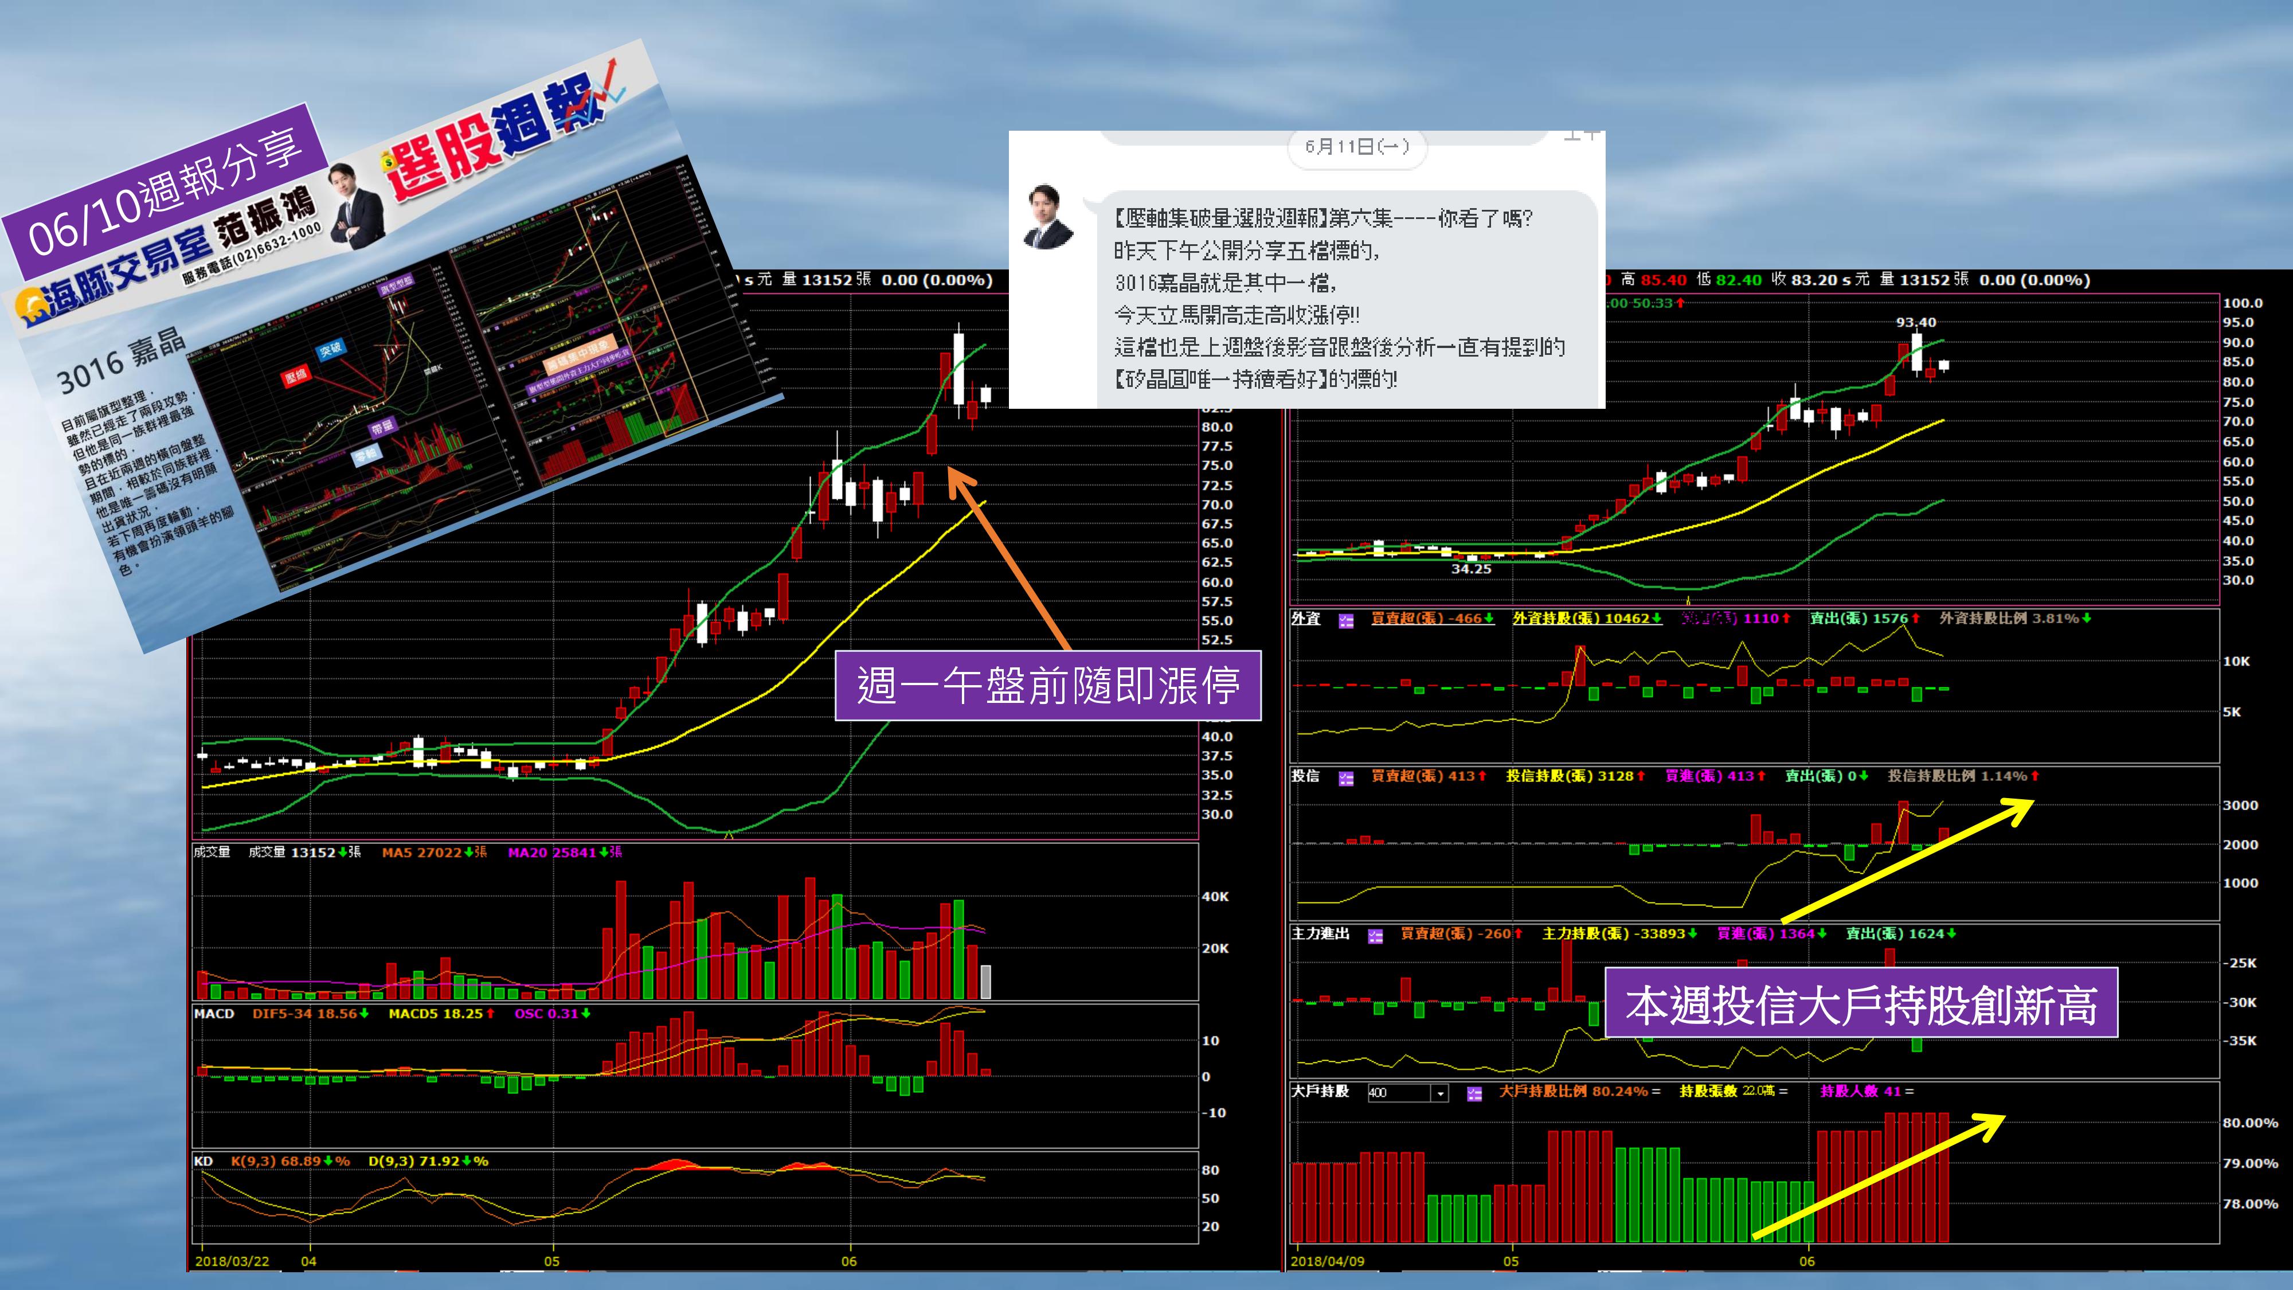The width and height of the screenshot is (2293, 1290).
Task: Click 主力 賣出(張) 1624 label
Action: click(1901, 934)
